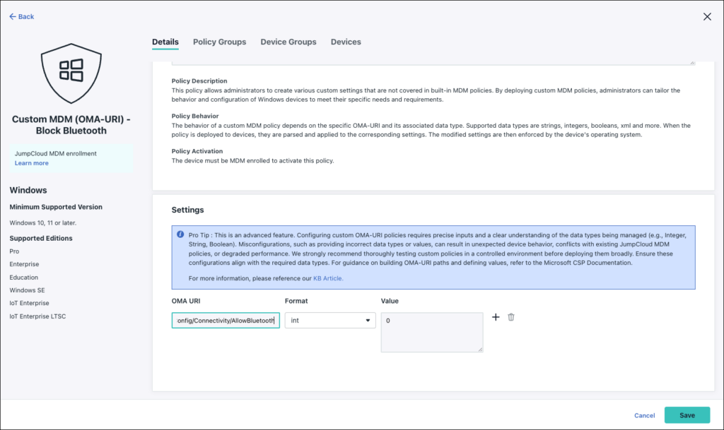
Task: Open the Device Groups tab
Action: pos(288,42)
